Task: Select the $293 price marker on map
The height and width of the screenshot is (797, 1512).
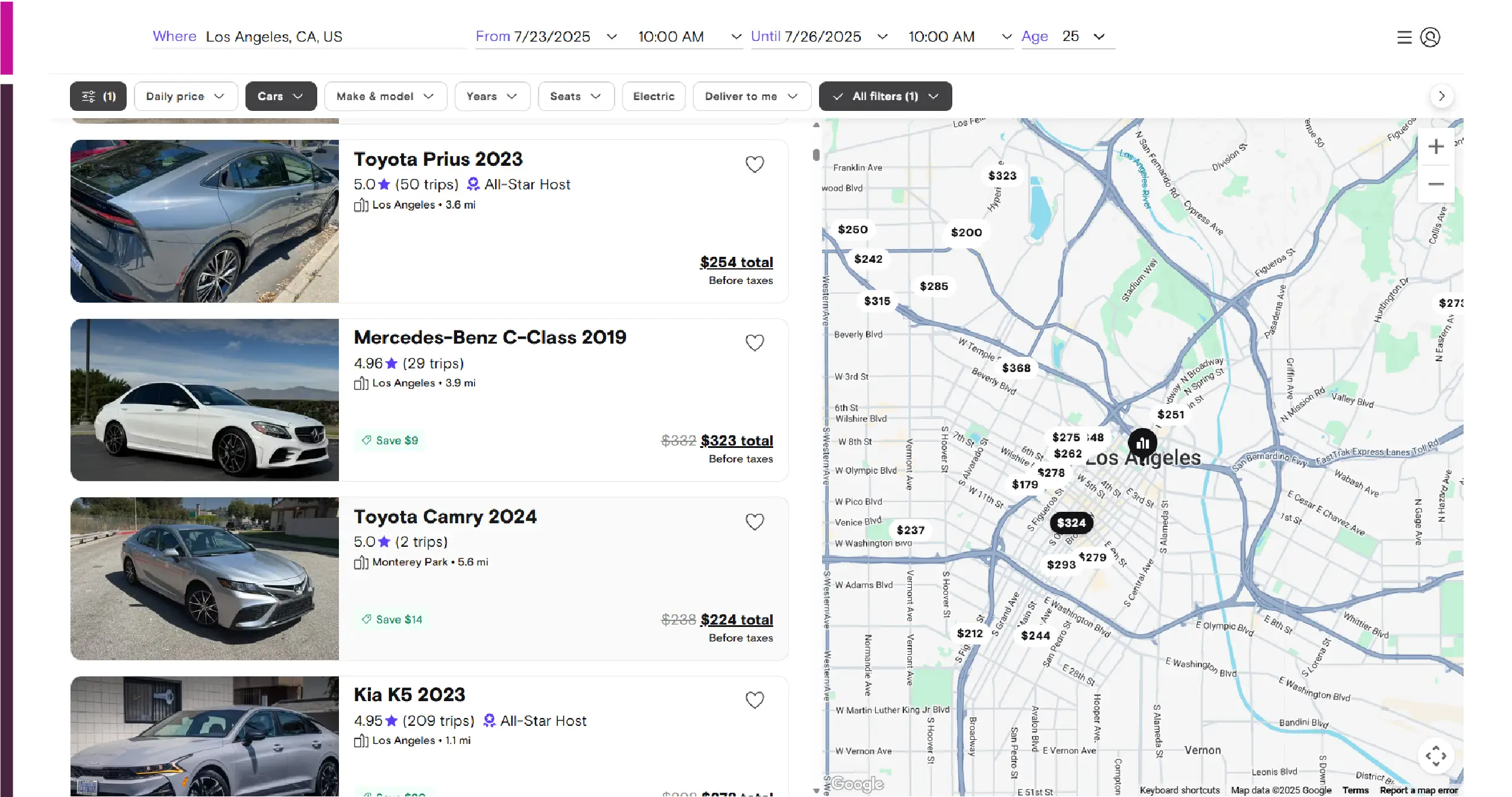Action: coord(1061,564)
